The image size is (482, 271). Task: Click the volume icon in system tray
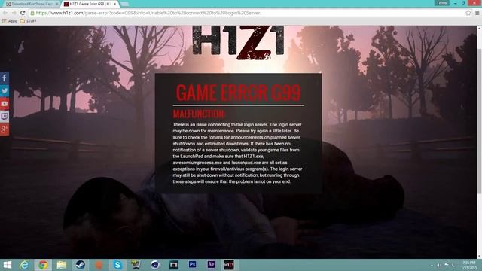(x=438, y=265)
